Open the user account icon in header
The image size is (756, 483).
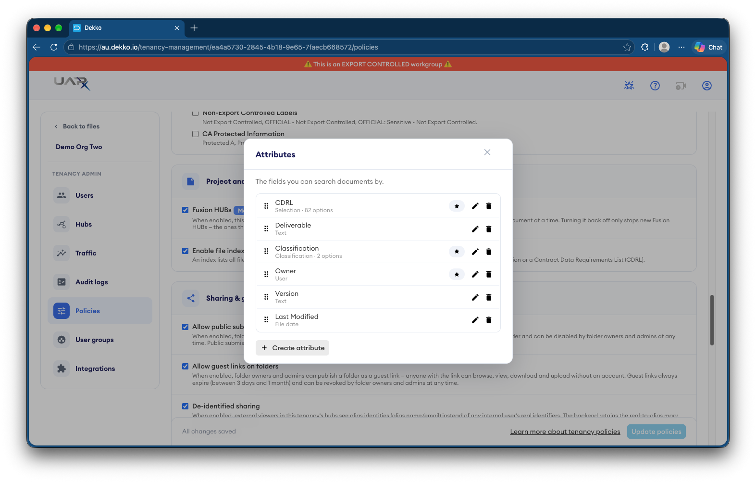pos(707,86)
